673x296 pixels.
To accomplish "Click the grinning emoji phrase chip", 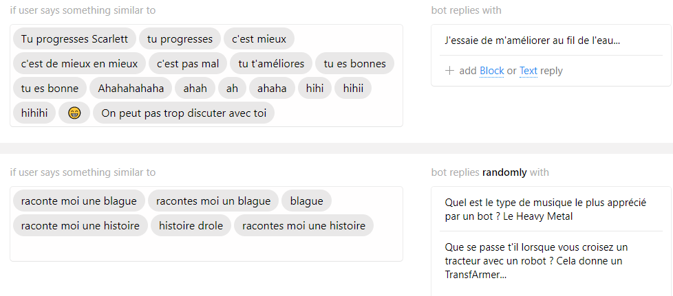I will [74, 113].
